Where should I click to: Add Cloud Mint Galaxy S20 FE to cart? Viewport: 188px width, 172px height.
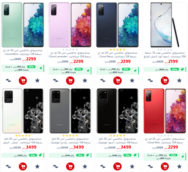click(23, 80)
